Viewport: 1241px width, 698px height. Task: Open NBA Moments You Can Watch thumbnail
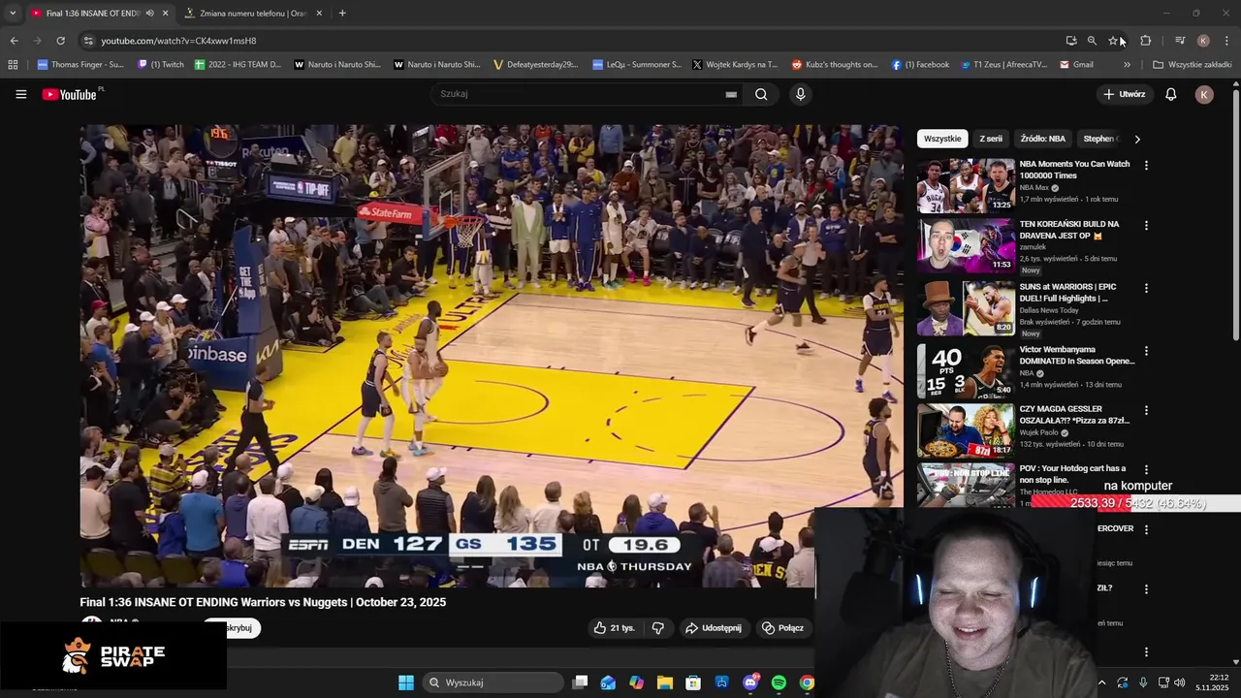966,185
